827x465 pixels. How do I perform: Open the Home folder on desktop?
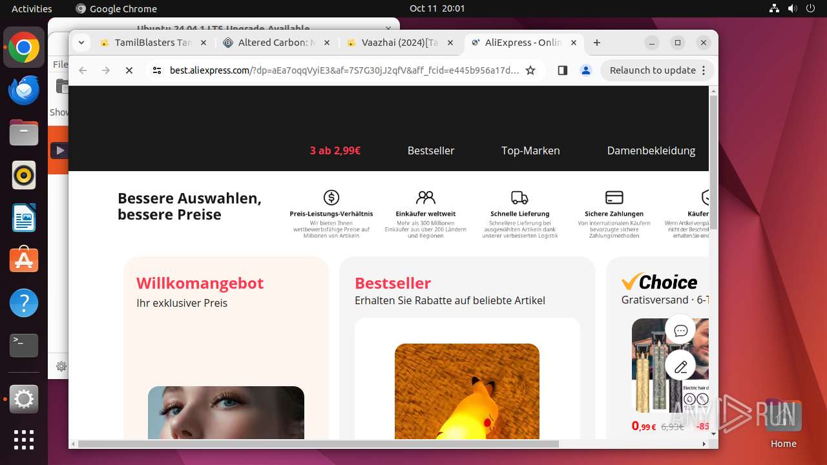coord(783,423)
